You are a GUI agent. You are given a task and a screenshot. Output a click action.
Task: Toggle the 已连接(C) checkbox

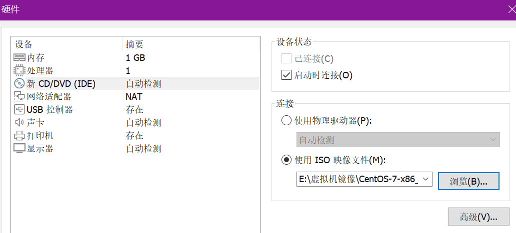click(x=286, y=59)
